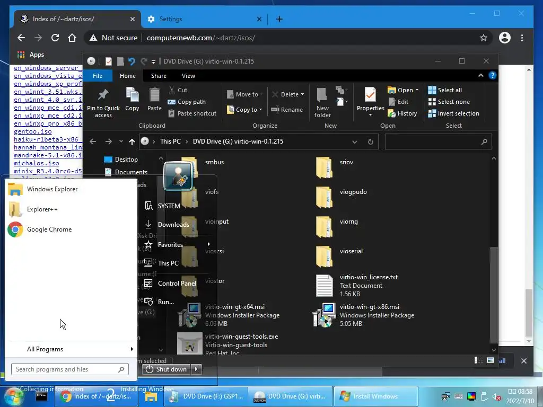The width and height of the screenshot is (543, 407).
Task: Click Select all in ribbon
Action: (x=445, y=90)
